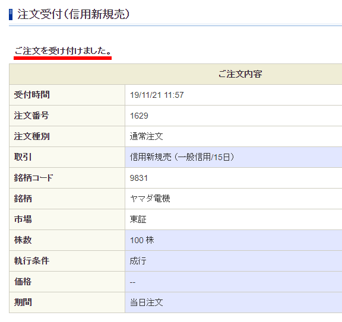Click the 受付時間 row label
Image resolution: width=342 pixels, height=322 pixels.
pyautogui.click(x=32, y=95)
